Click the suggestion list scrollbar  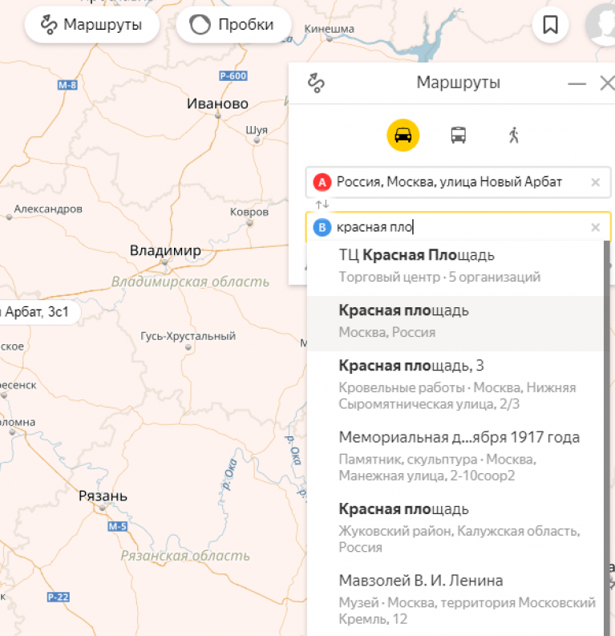tap(606, 401)
